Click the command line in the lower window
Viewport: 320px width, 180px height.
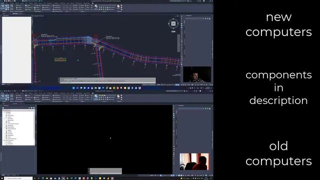click(x=105, y=173)
